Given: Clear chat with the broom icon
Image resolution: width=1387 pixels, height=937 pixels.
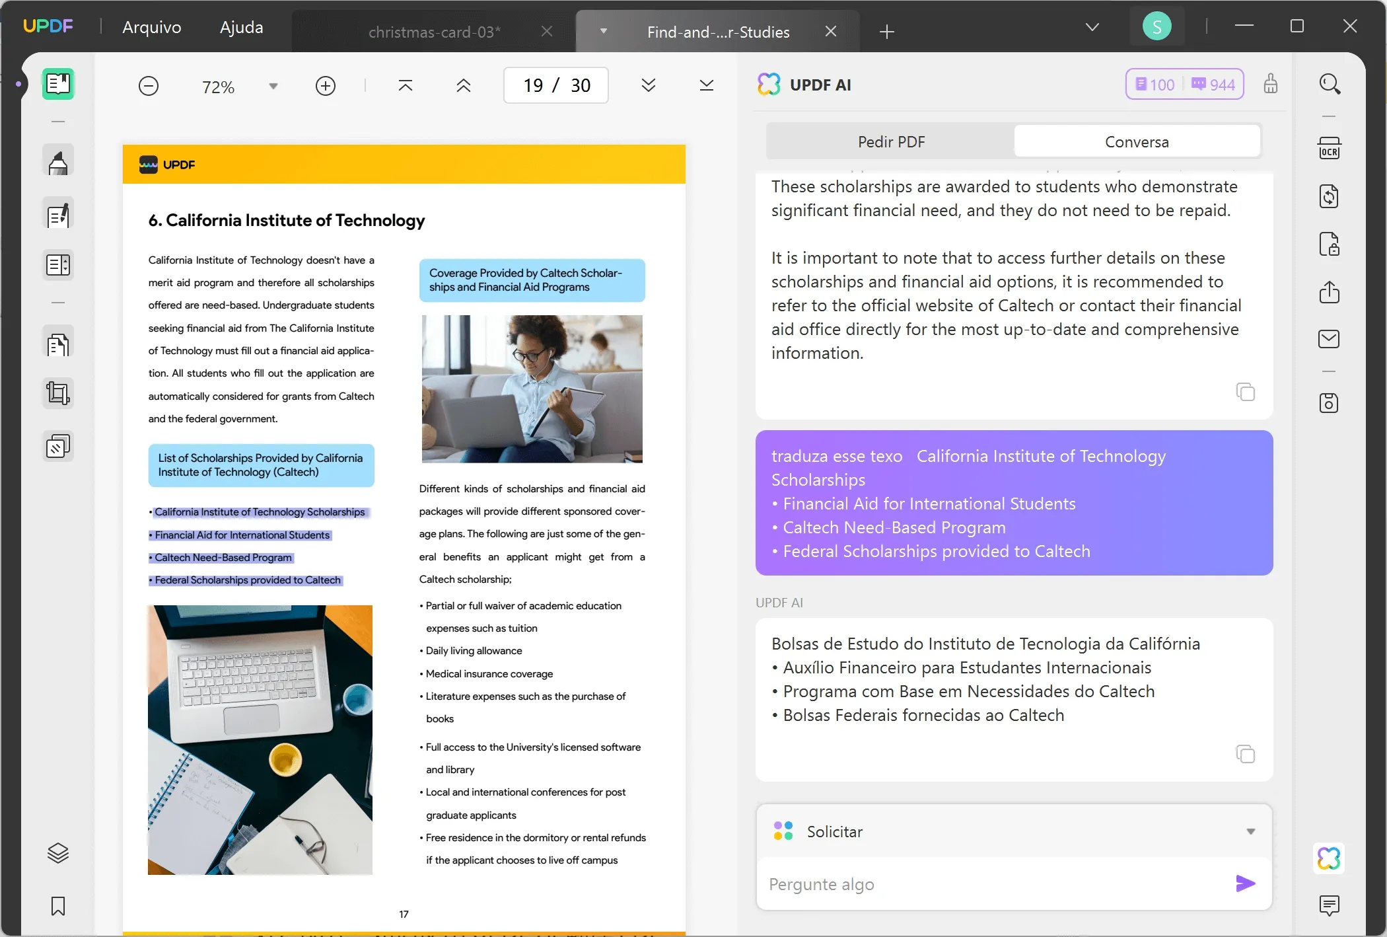Looking at the screenshot, I should (x=1271, y=84).
